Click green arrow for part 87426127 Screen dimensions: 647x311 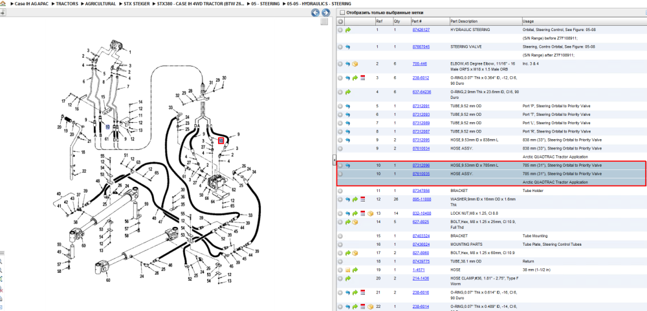click(x=348, y=30)
